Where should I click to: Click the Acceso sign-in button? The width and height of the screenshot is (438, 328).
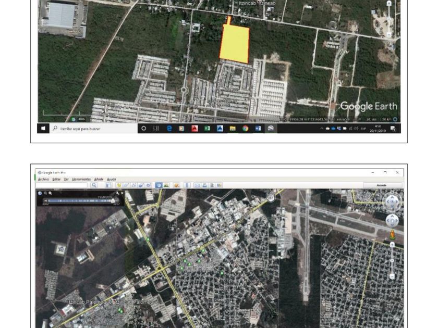[x=383, y=185]
